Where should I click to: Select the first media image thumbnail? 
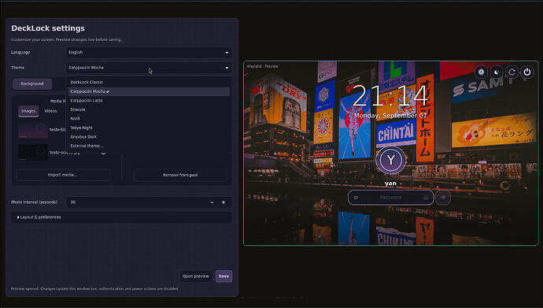(x=33, y=130)
